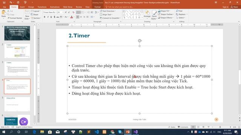The height and width of the screenshot is (135, 241).
Task: Copy the selection to clipboard
Action: 11,15
